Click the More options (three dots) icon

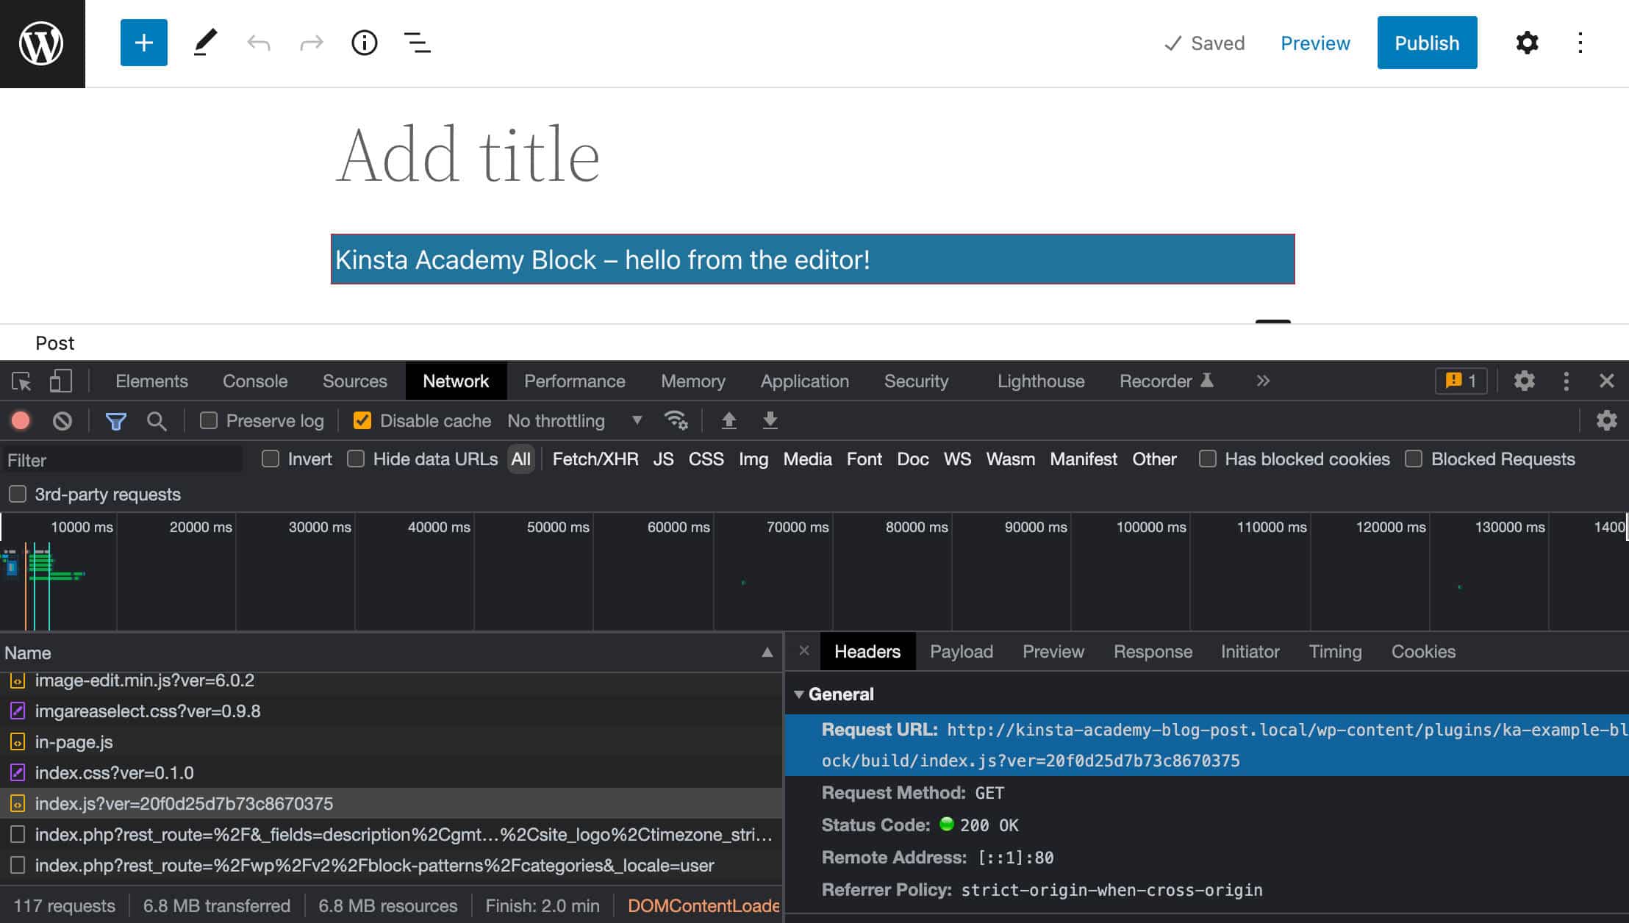1581,43
